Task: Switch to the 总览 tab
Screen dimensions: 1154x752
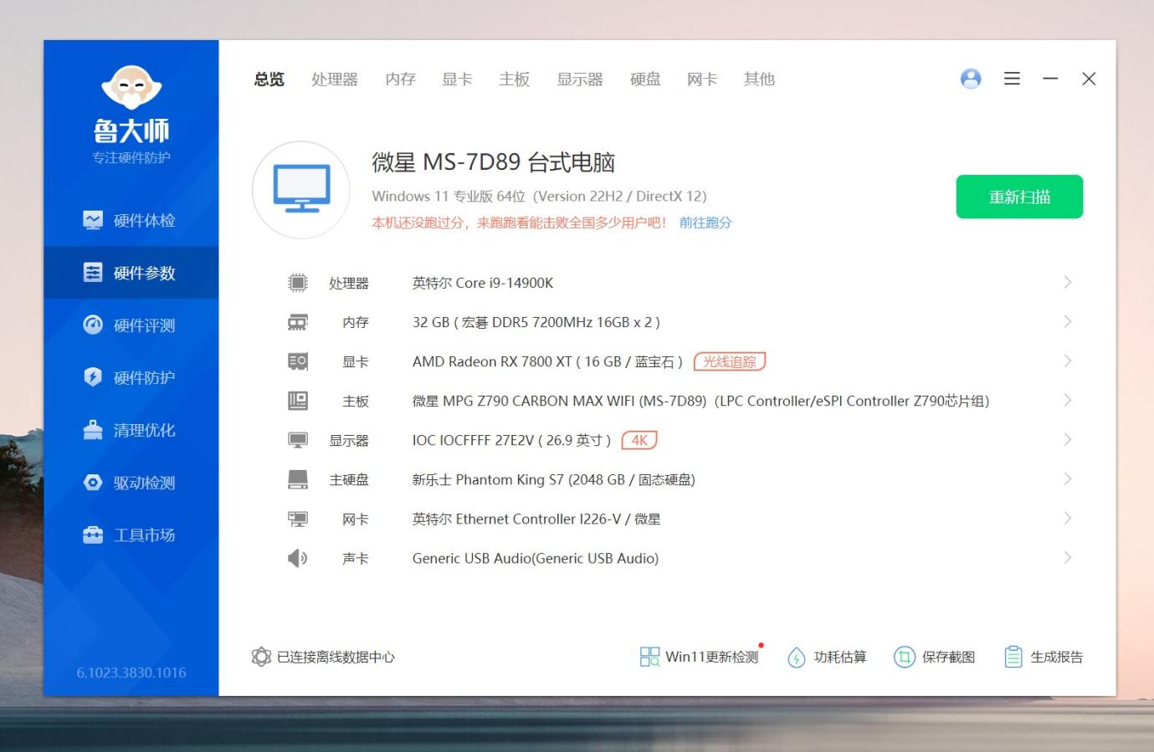Action: 269,79
